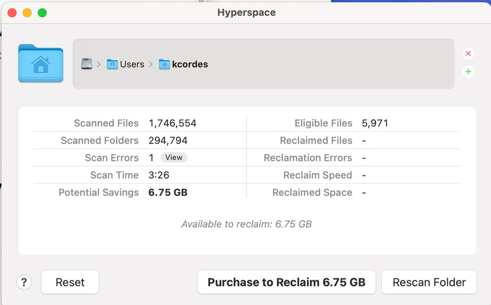Click the Scanned Files value 1,746,554
This screenshot has width=491, height=305.
[x=172, y=123]
